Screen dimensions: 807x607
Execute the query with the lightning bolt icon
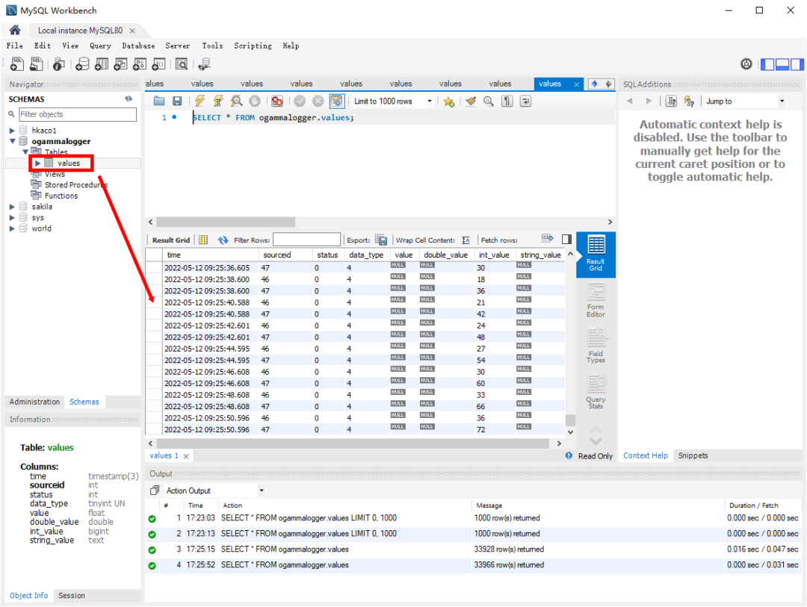click(200, 102)
